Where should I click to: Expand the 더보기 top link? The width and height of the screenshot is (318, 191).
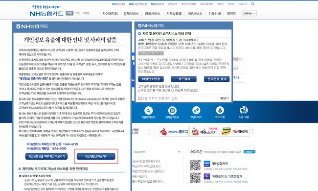point(242,4)
